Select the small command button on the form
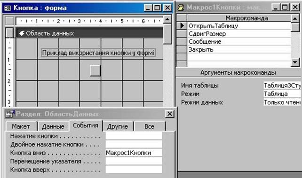 pos(95,70)
